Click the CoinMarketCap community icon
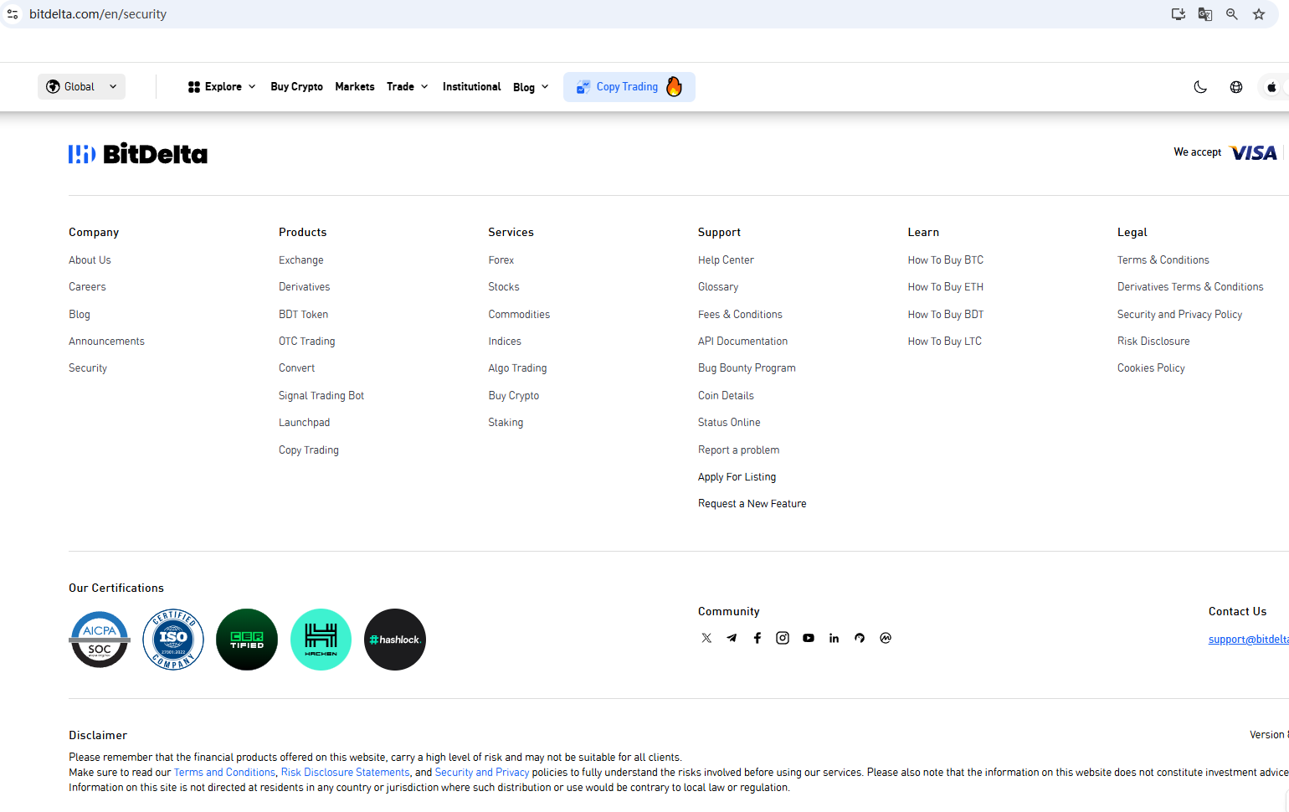 pyautogui.click(x=886, y=638)
